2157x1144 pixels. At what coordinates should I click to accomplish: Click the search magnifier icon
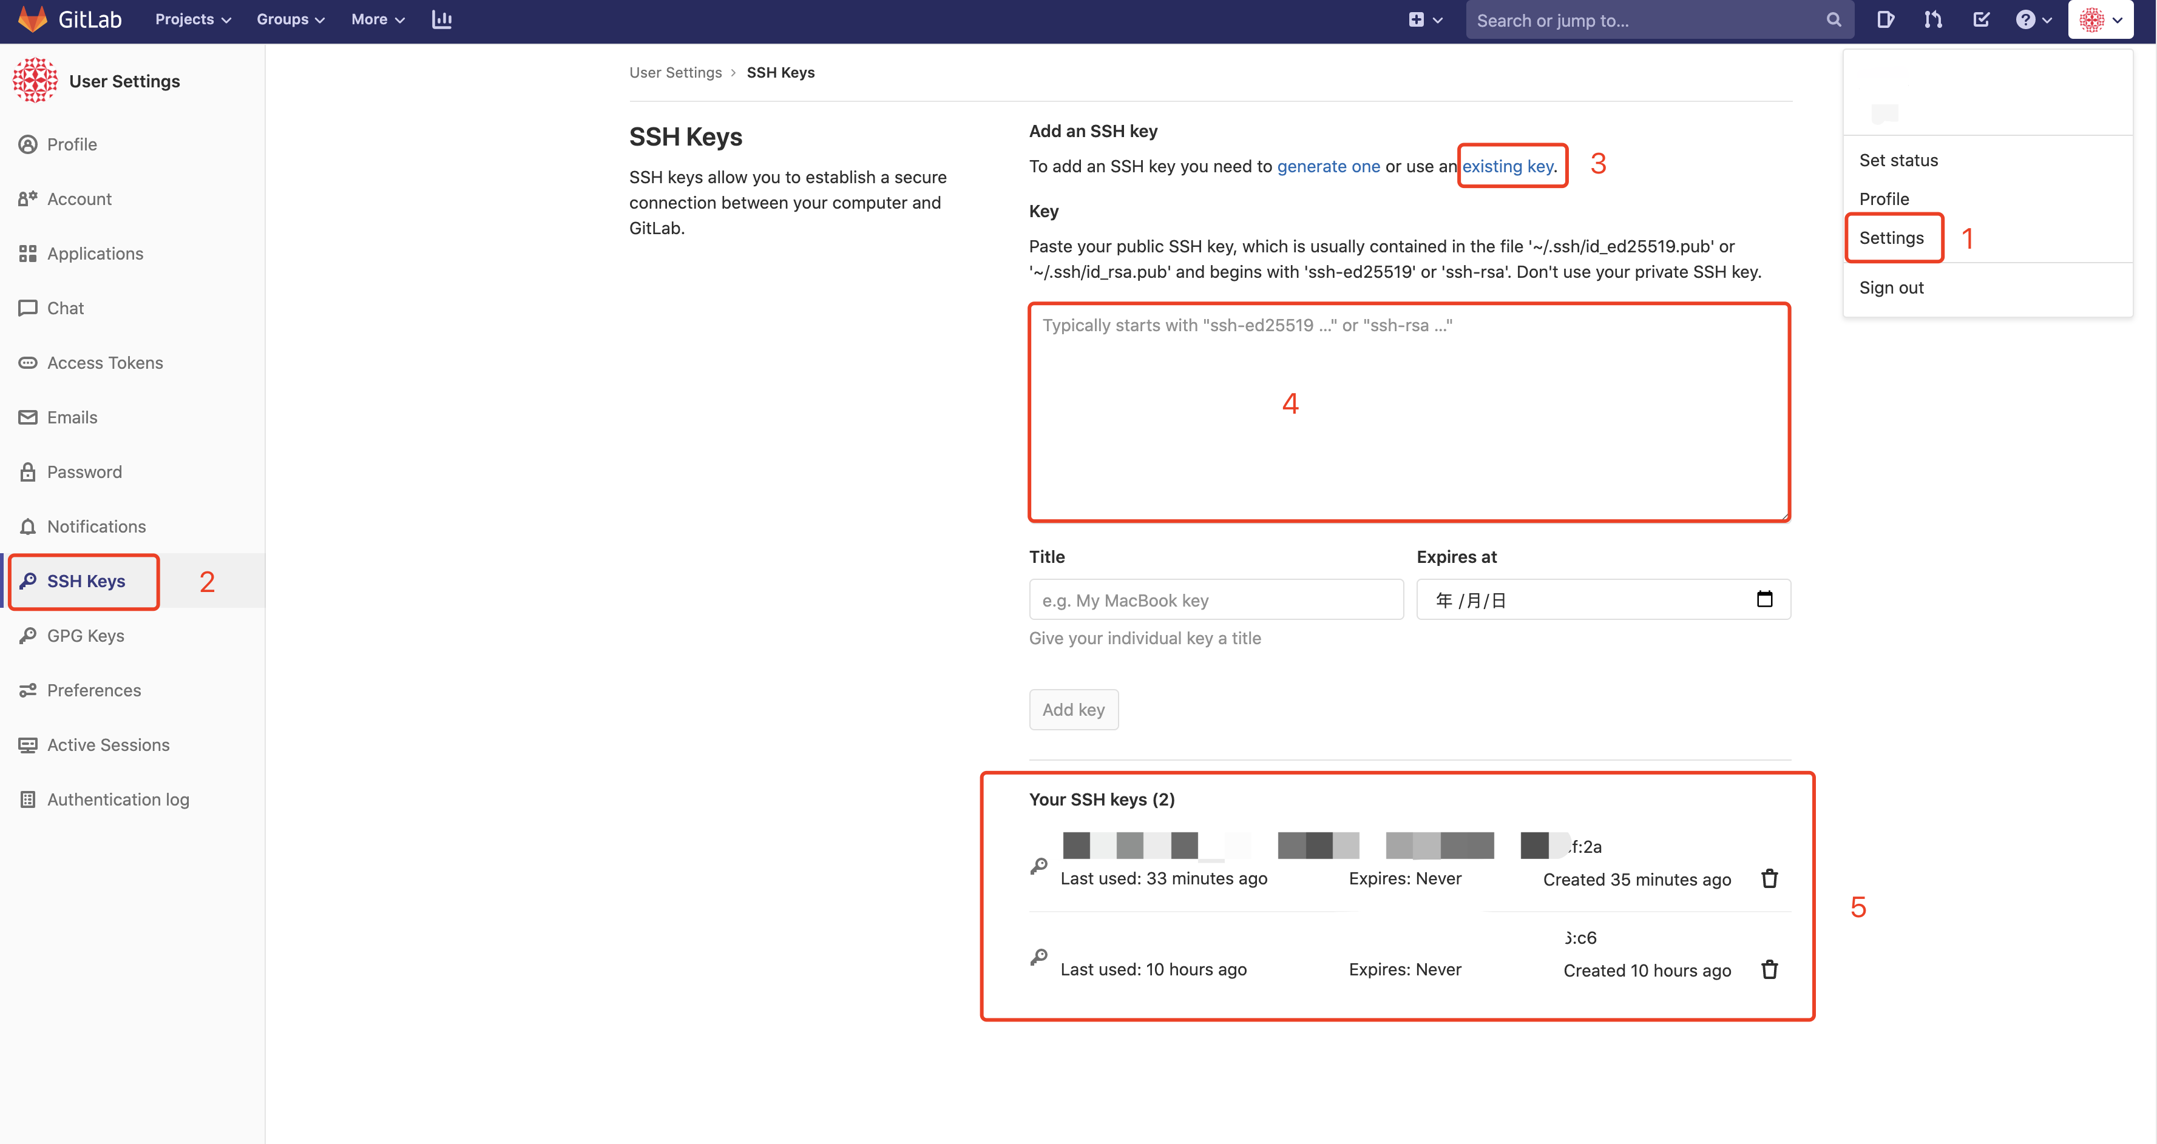pos(1832,19)
